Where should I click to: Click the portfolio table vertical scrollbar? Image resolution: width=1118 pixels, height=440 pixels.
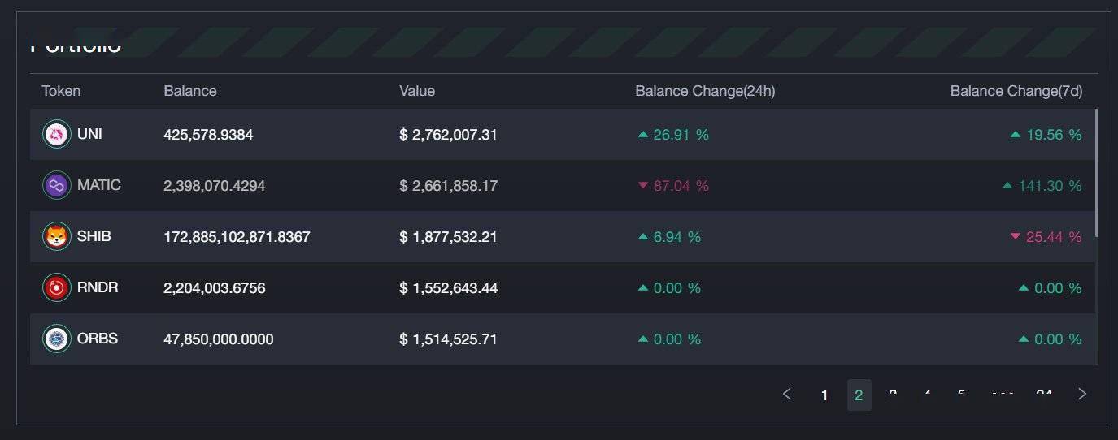1096,173
